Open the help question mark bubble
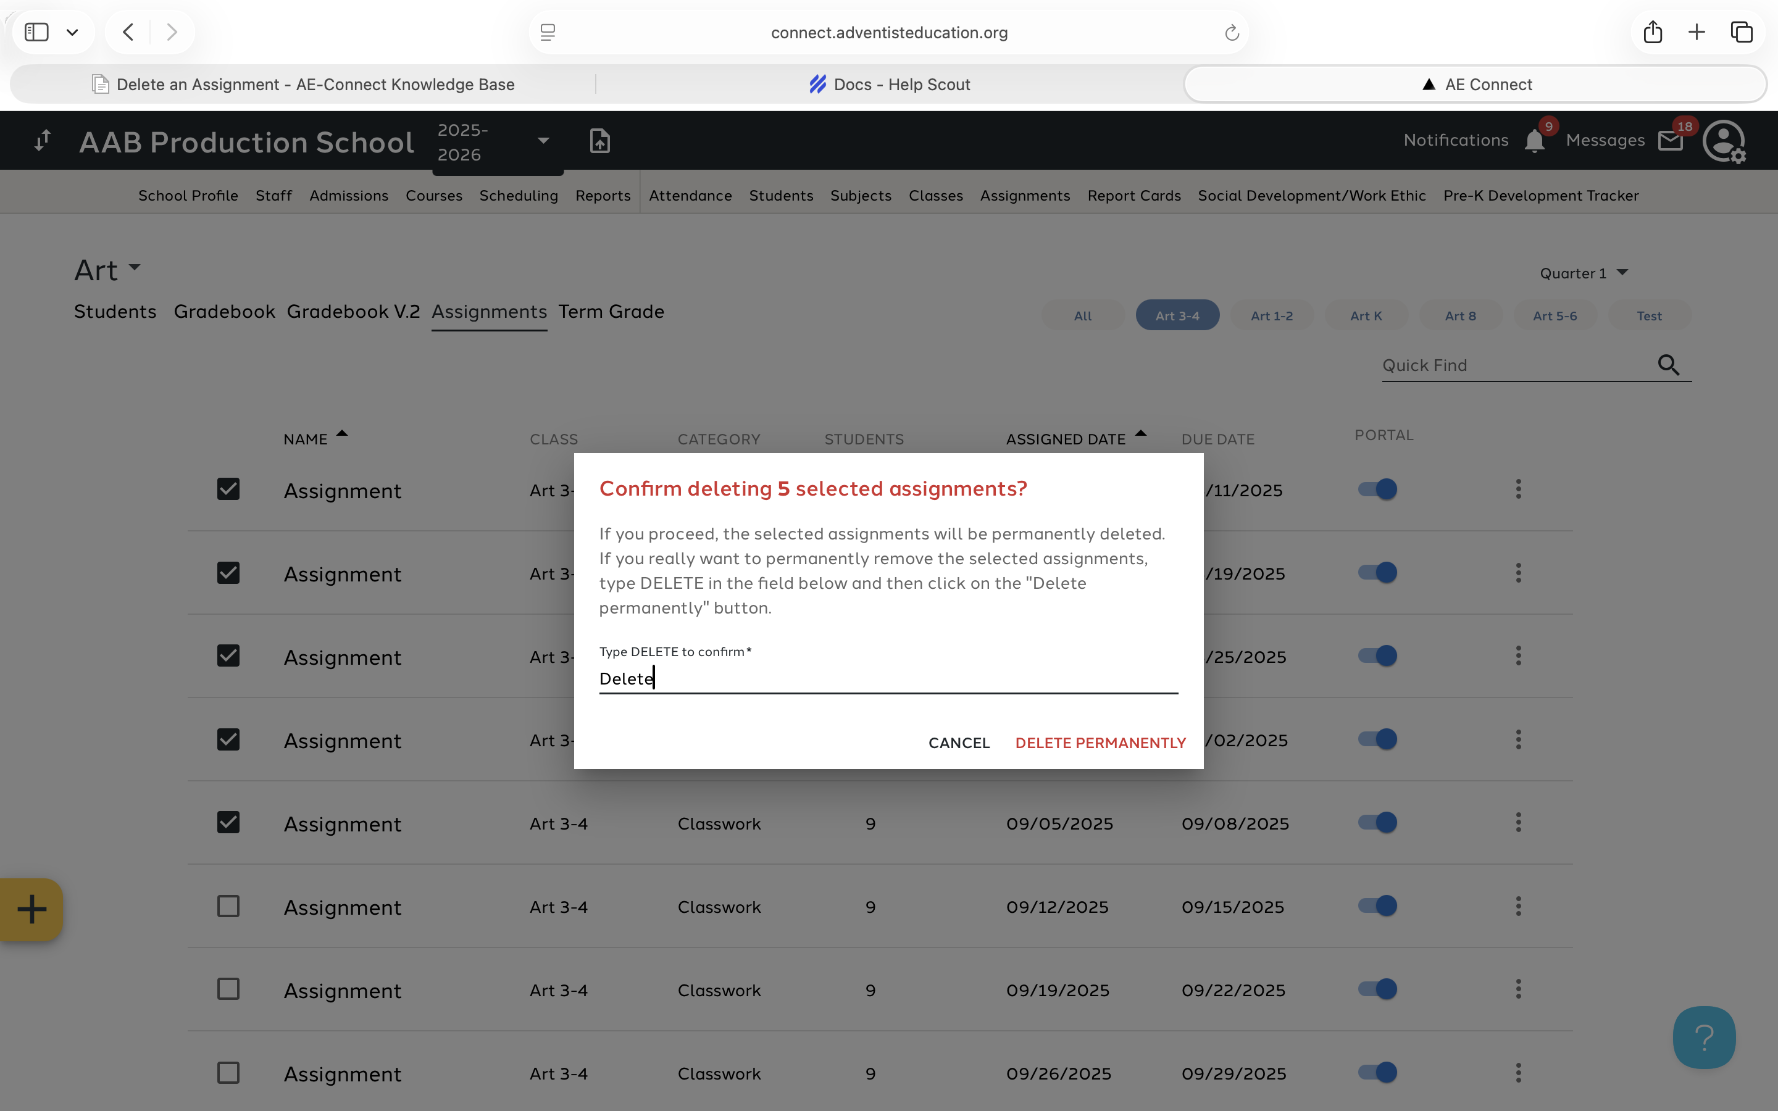This screenshot has width=1778, height=1111. (1704, 1037)
